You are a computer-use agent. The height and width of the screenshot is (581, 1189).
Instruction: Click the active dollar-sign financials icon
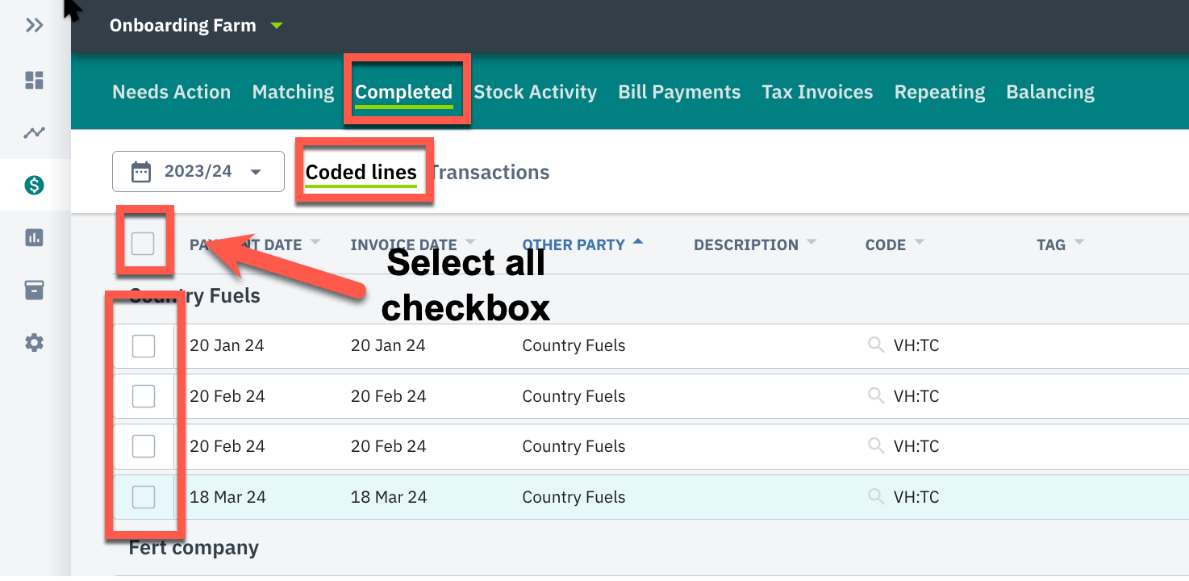coord(34,184)
